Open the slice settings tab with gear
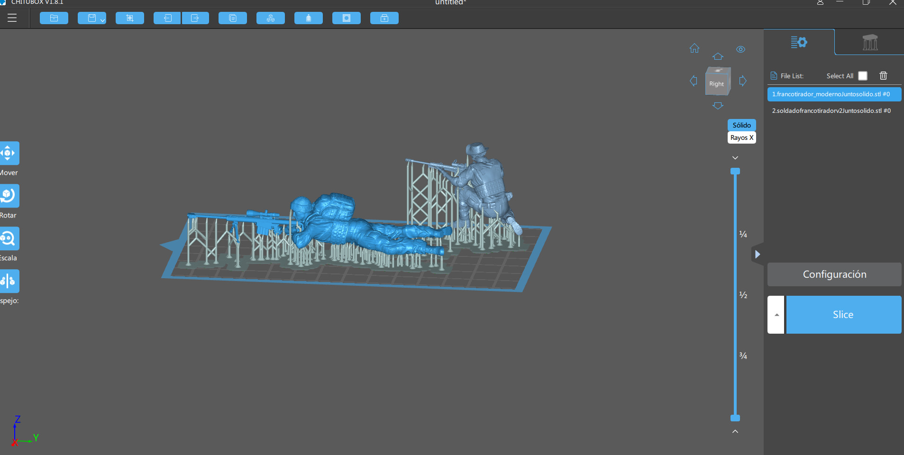Image resolution: width=904 pixels, height=455 pixels. tap(799, 42)
